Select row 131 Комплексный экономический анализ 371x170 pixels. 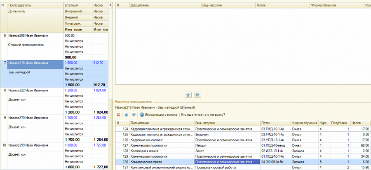click(x=243, y=168)
